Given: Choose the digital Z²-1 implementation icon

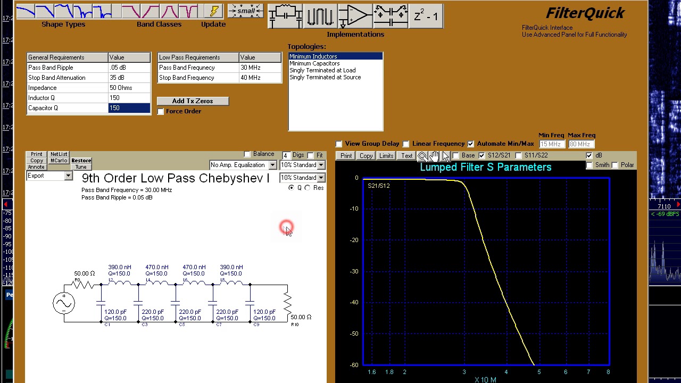Looking at the screenshot, I should pyautogui.click(x=426, y=16).
